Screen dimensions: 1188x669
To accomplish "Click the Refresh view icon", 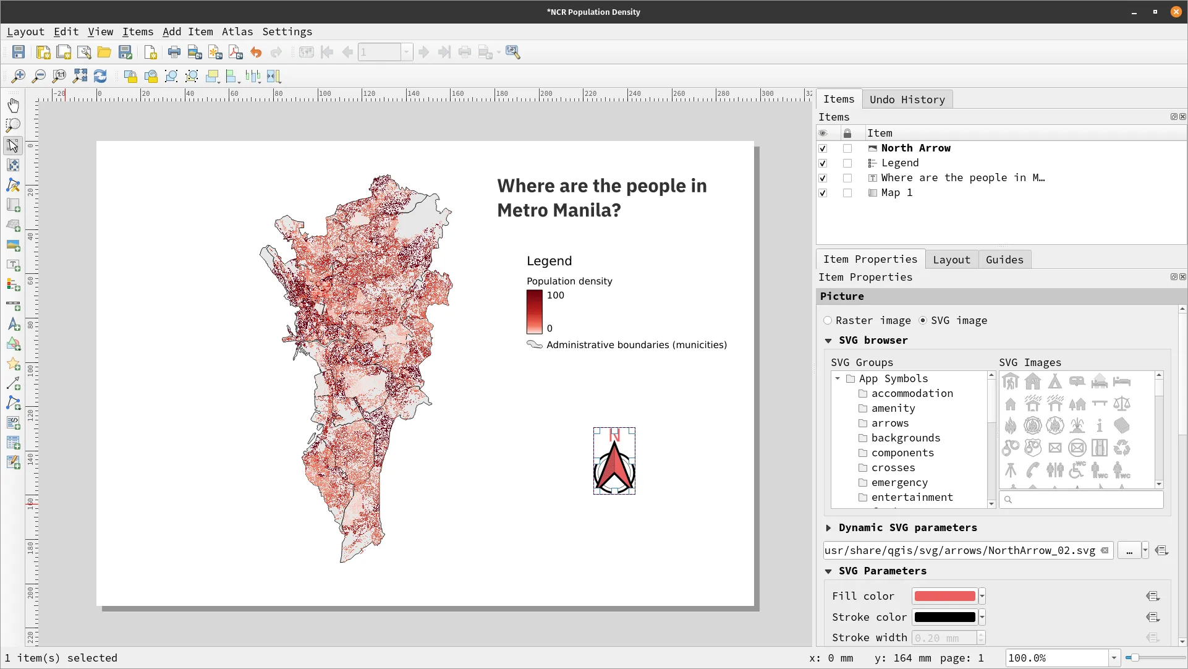I will (100, 76).
